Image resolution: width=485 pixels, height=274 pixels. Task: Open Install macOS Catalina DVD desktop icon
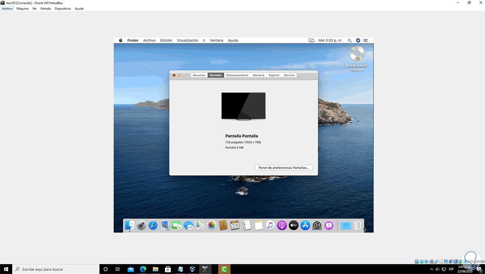357,59
